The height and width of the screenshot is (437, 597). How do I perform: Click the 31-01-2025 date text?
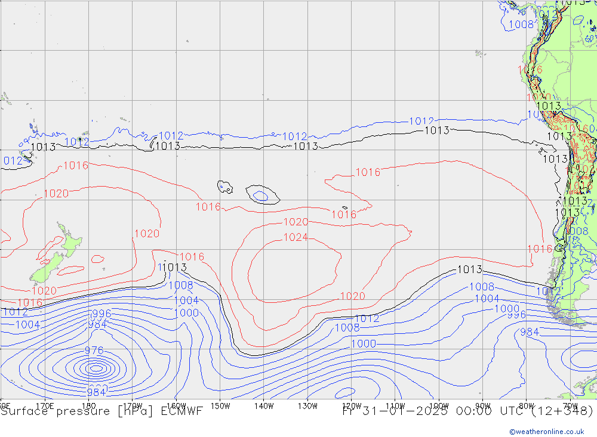pyautogui.click(x=405, y=411)
